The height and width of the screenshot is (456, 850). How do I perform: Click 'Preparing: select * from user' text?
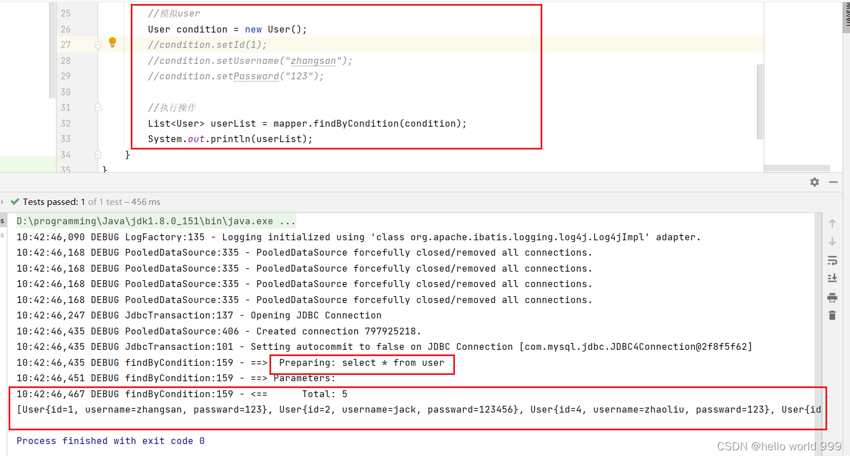[361, 362]
